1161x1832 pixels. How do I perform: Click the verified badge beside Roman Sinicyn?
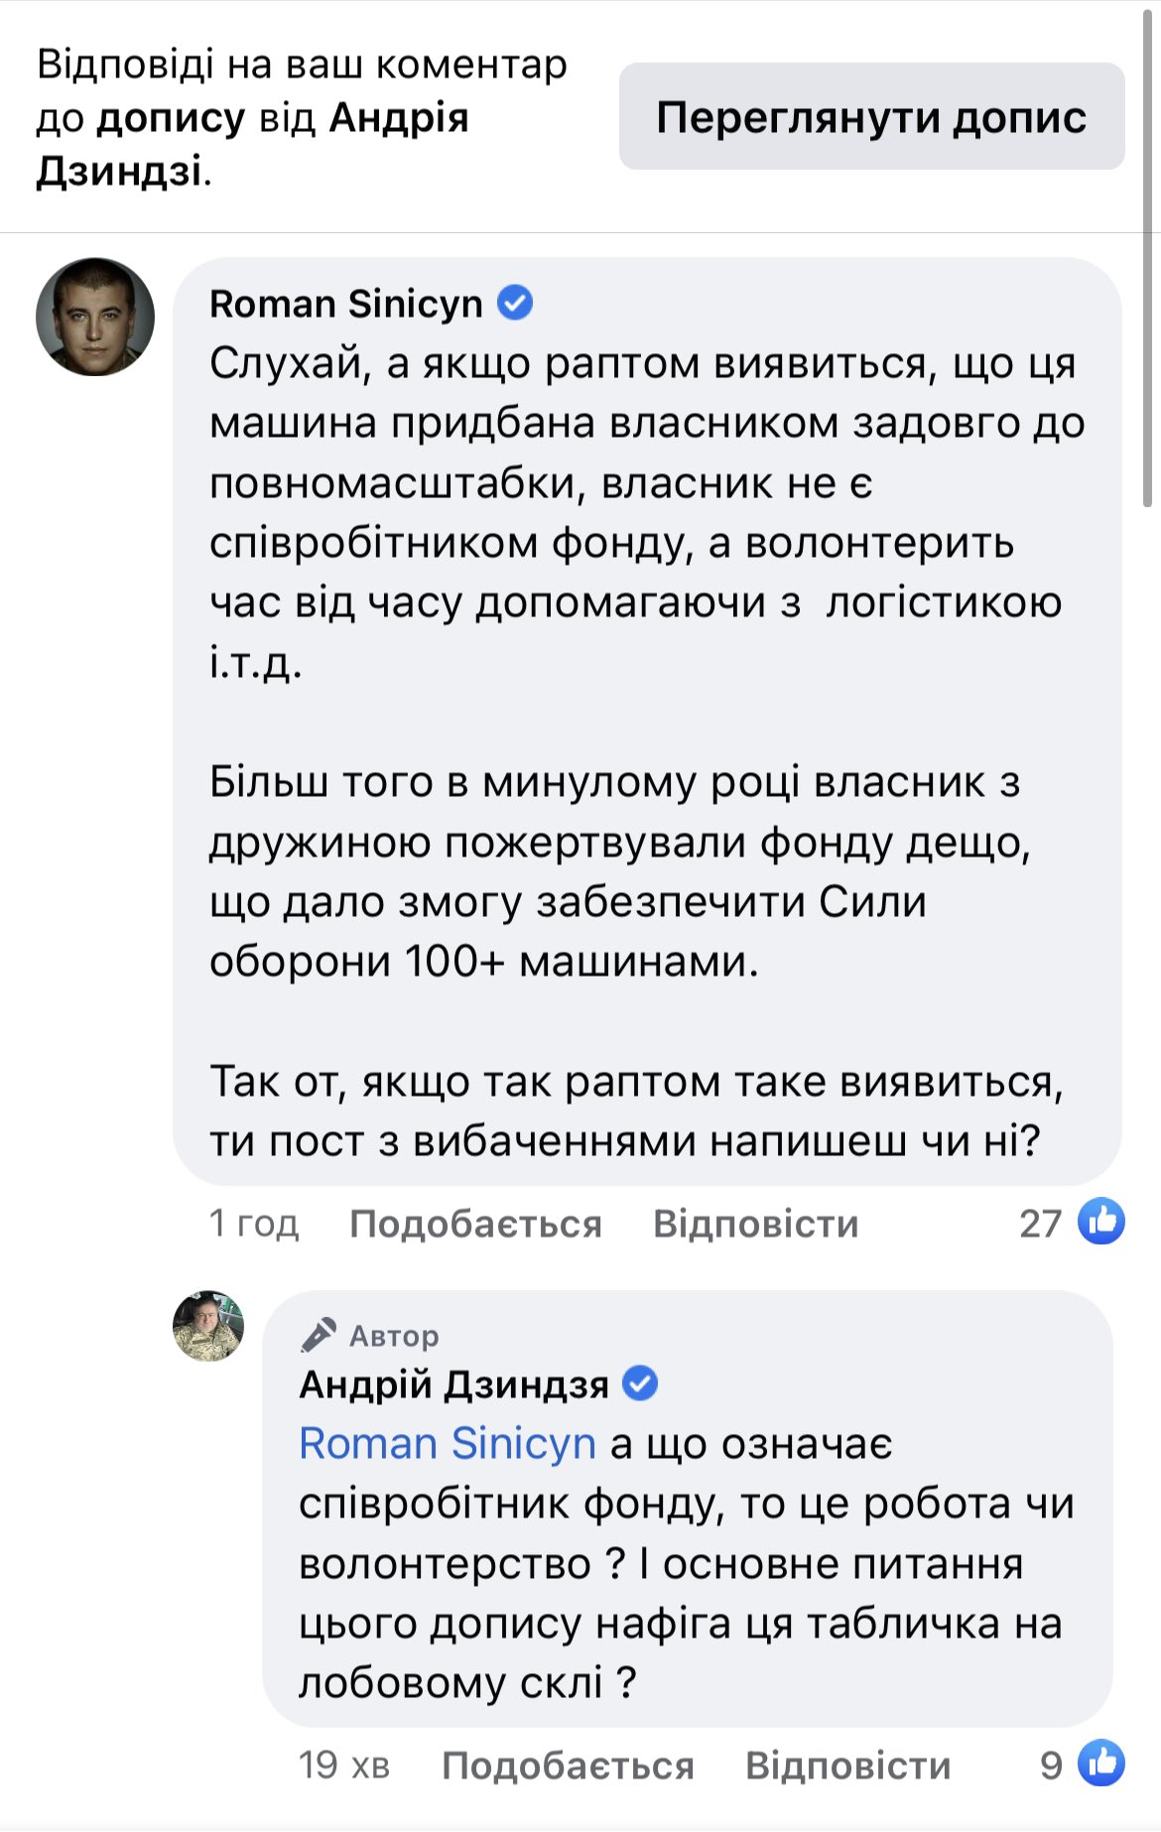pos(515,303)
